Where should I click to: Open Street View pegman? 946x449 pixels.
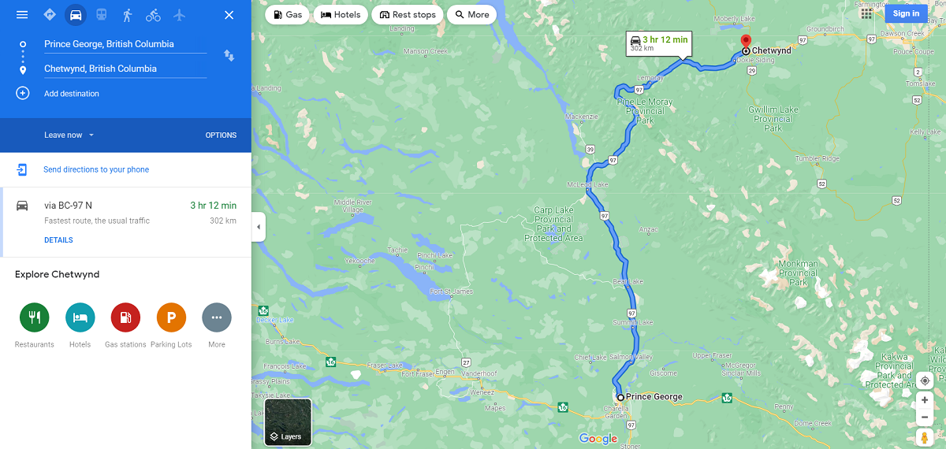pos(925,437)
